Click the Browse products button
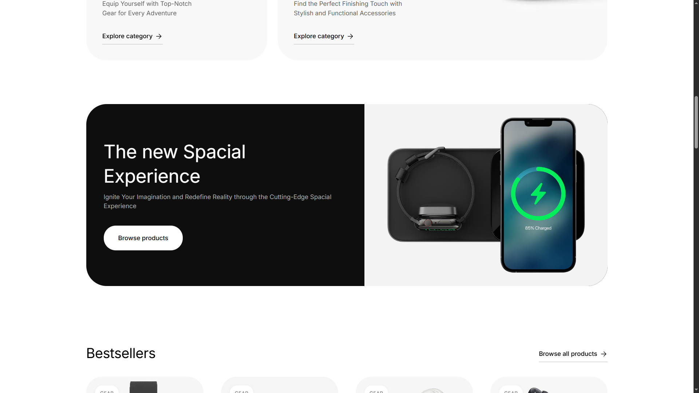699x393 pixels. click(x=143, y=238)
